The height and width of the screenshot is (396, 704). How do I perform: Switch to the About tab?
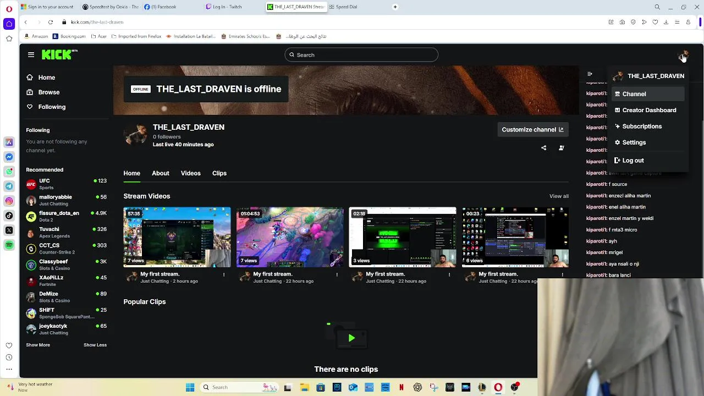click(x=161, y=173)
